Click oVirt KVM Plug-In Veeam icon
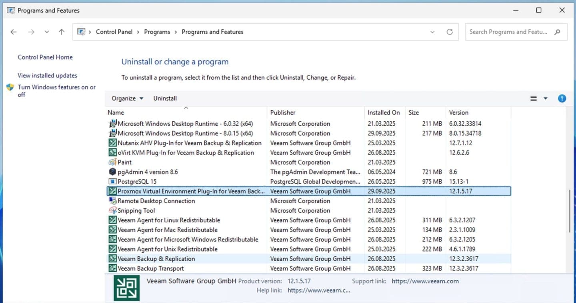576x303 pixels. [x=112, y=152]
